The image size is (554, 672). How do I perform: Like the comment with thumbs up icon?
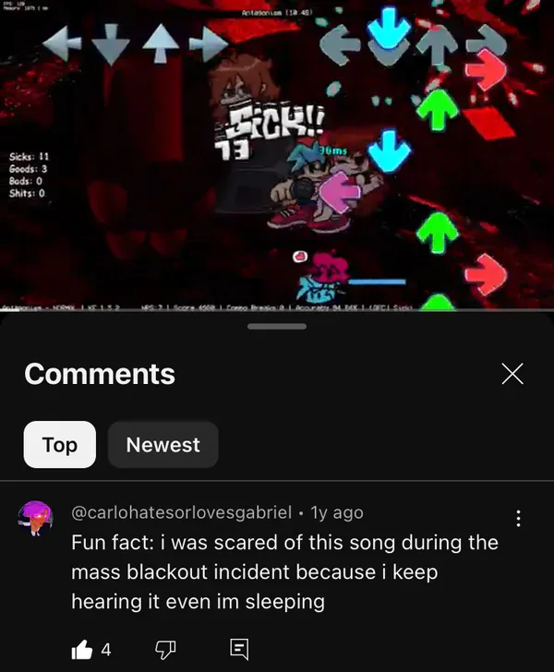point(82,650)
